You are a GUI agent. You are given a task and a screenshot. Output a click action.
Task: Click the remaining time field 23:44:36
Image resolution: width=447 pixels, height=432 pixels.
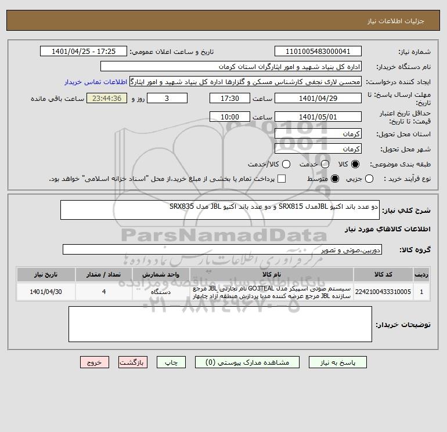[x=107, y=98]
